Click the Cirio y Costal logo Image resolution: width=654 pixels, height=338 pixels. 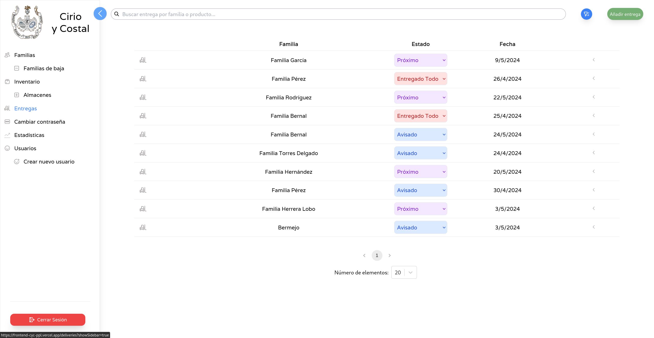click(x=27, y=22)
